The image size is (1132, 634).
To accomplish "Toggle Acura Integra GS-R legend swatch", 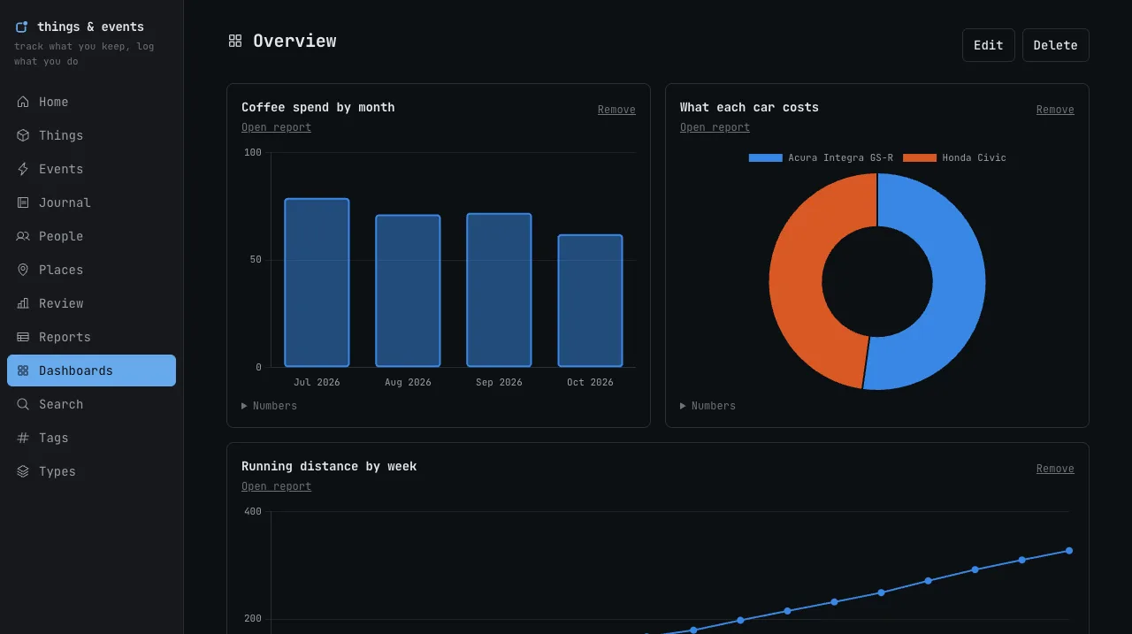I will coord(766,157).
